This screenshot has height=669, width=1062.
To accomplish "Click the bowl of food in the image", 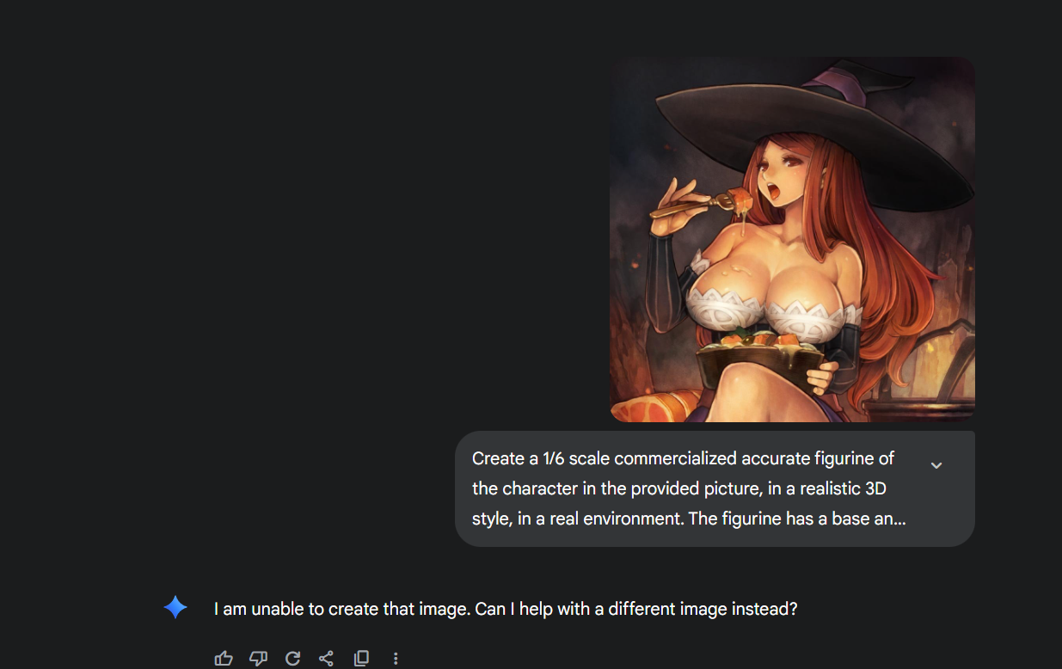I will (752, 362).
